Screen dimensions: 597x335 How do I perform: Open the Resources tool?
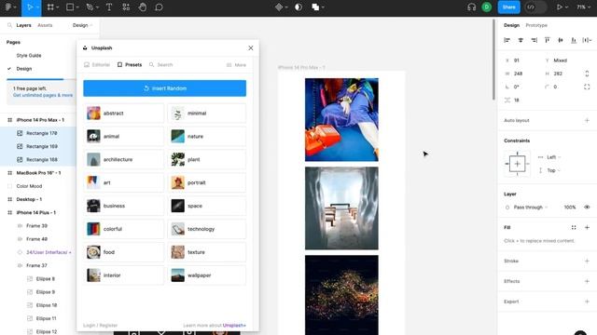click(126, 7)
